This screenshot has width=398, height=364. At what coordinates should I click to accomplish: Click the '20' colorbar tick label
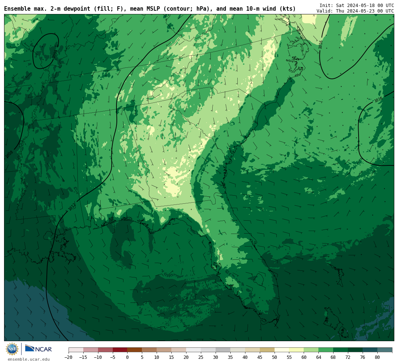click(x=186, y=357)
